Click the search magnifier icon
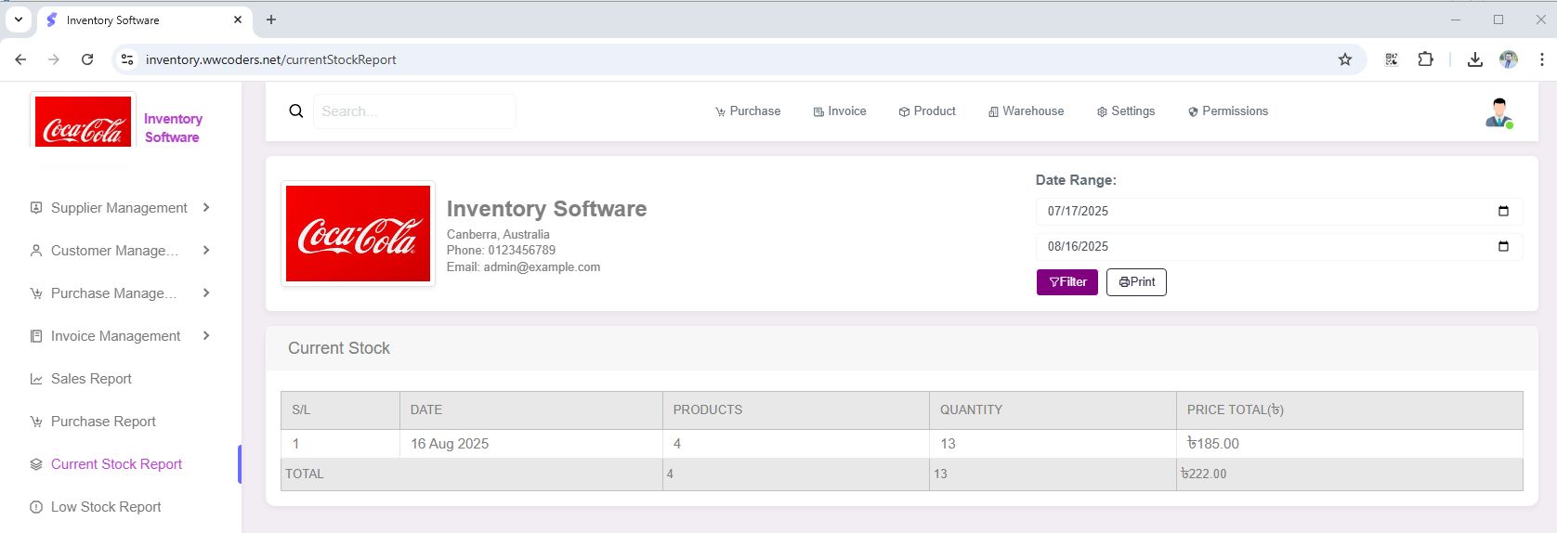 coord(296,111)
